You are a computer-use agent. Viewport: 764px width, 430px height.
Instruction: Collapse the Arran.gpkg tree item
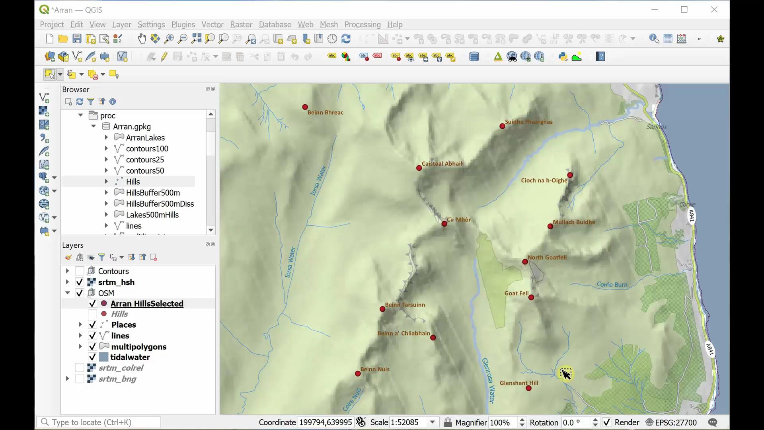tap(93, 126)
